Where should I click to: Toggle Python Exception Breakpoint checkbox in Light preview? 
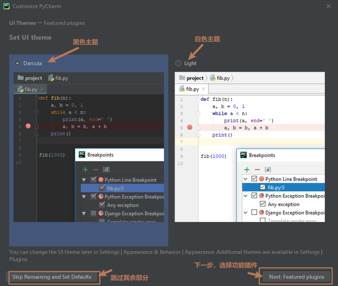coord(254,195)
